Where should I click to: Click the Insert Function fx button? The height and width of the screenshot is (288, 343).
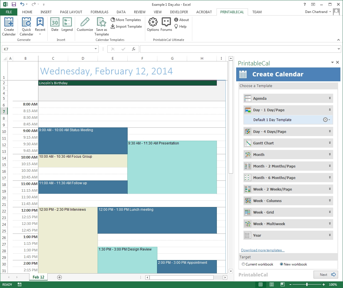(133, 49)
